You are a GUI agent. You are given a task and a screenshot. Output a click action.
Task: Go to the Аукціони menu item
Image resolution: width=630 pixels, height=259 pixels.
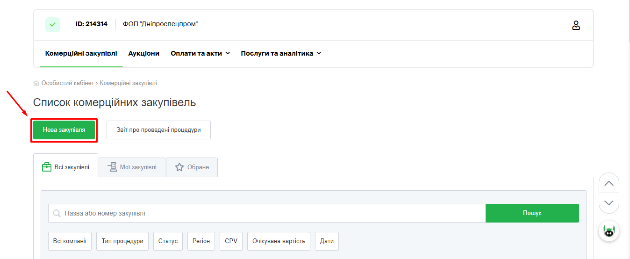[x=144, y=53]
